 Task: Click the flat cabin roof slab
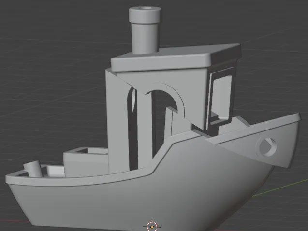(176, 58)
